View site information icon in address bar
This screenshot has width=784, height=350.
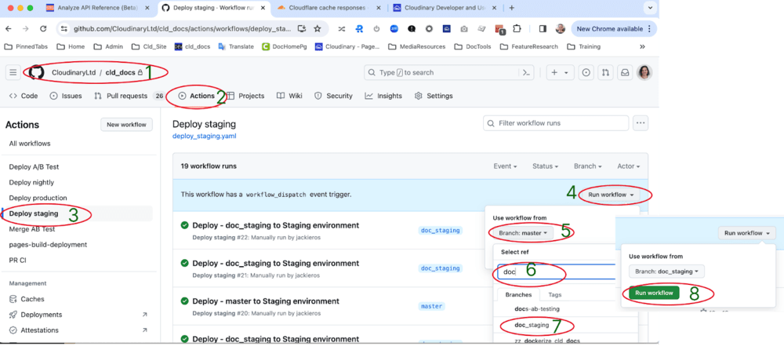tap(64, 29)
